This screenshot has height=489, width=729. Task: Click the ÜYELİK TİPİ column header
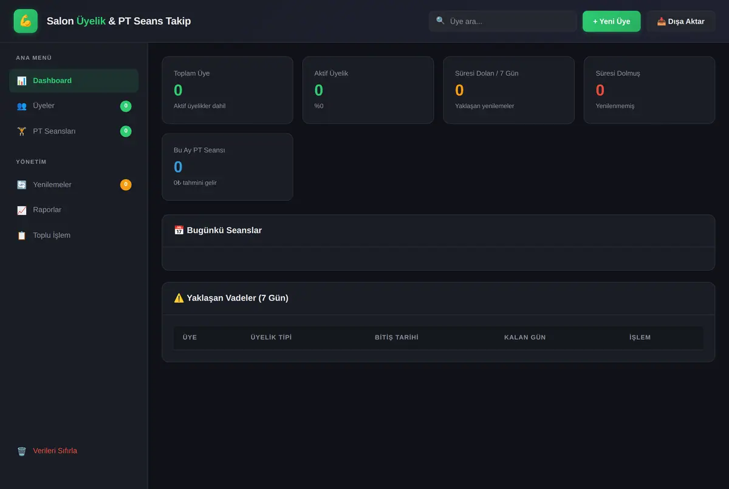pos(271,337)
